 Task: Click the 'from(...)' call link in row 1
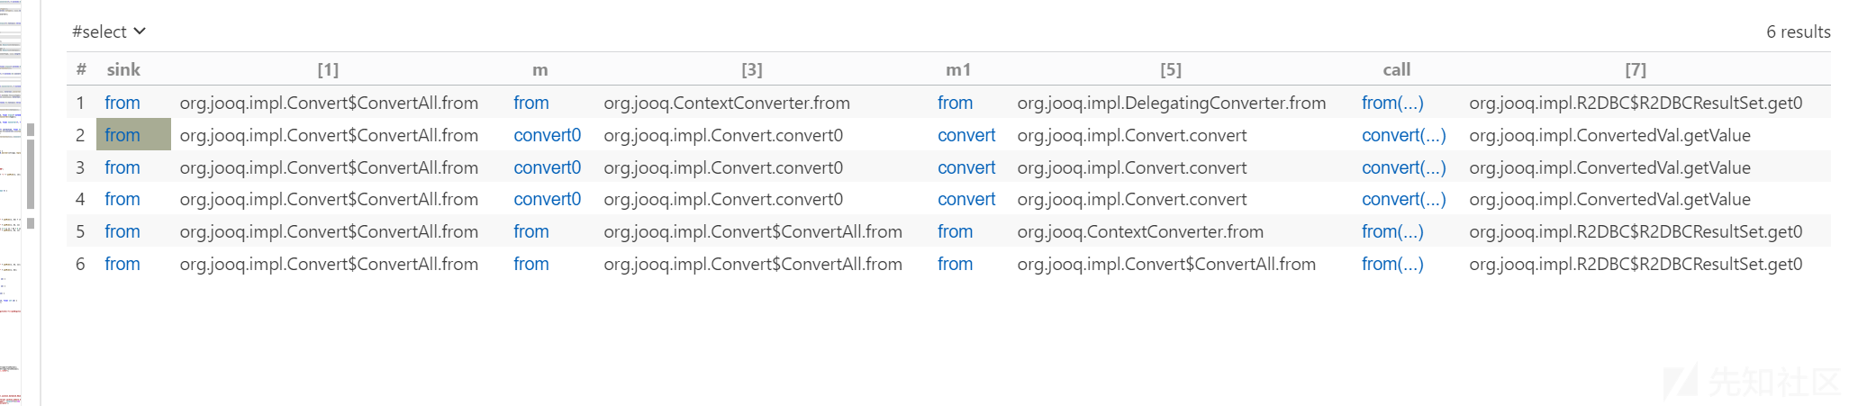pyautogui.click(x=1392, y=103)
